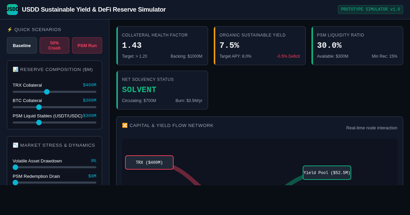Click the PSM Redemption Drain $0M value
This screenshot has height=215, width=410.
92,176
